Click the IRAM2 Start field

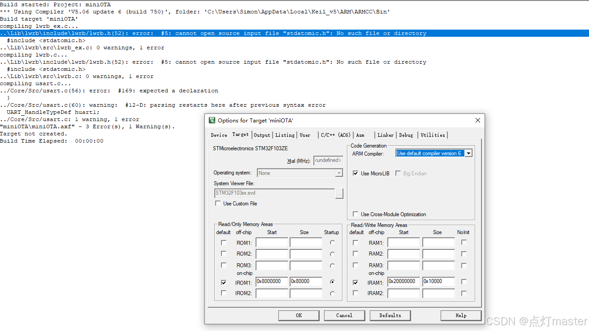tap(403, 293)
